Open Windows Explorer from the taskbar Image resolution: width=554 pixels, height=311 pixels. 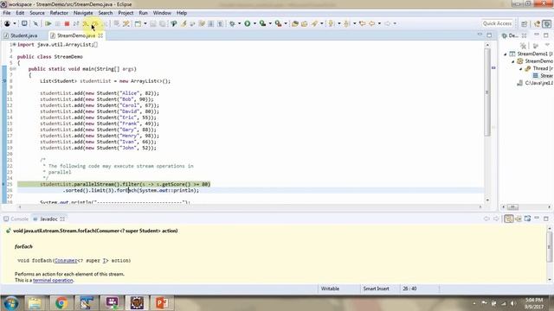[x=35, y=303]
